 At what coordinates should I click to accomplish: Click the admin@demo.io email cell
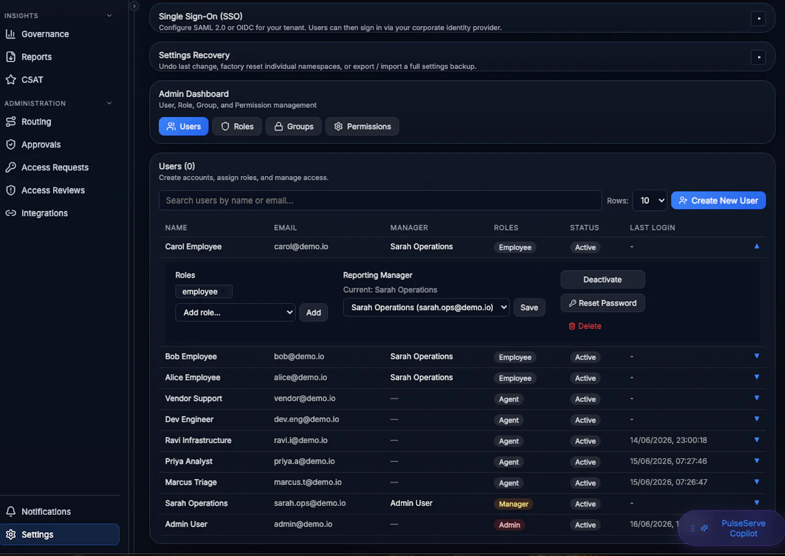(x=303, y=524)
